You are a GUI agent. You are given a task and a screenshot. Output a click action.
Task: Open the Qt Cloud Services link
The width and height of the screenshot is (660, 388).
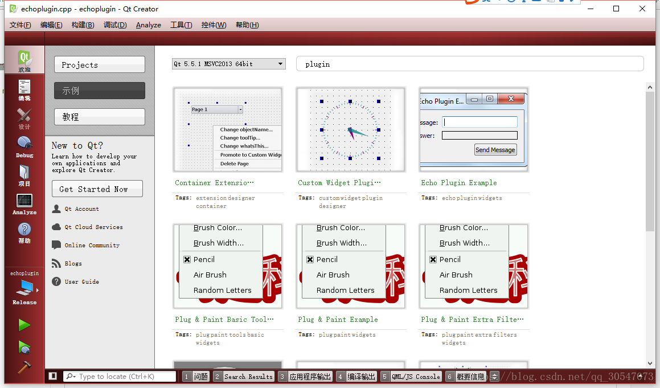coord(93,227)
